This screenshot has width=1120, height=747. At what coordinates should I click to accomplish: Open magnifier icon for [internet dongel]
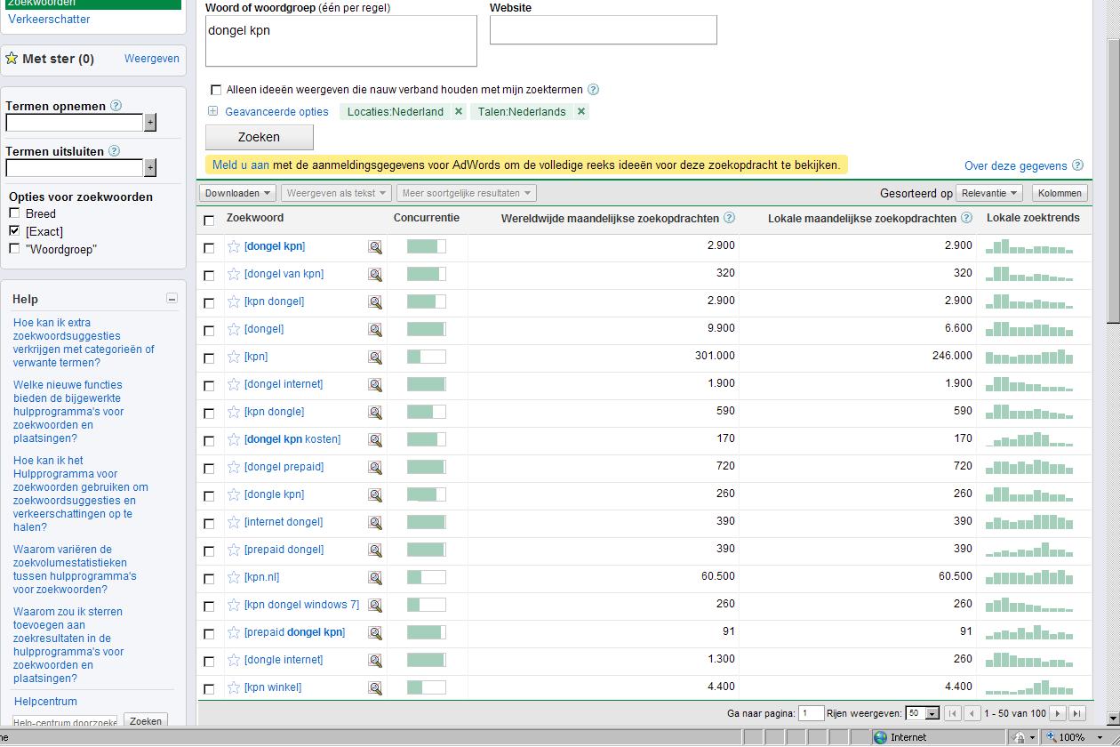click(375, 523)
